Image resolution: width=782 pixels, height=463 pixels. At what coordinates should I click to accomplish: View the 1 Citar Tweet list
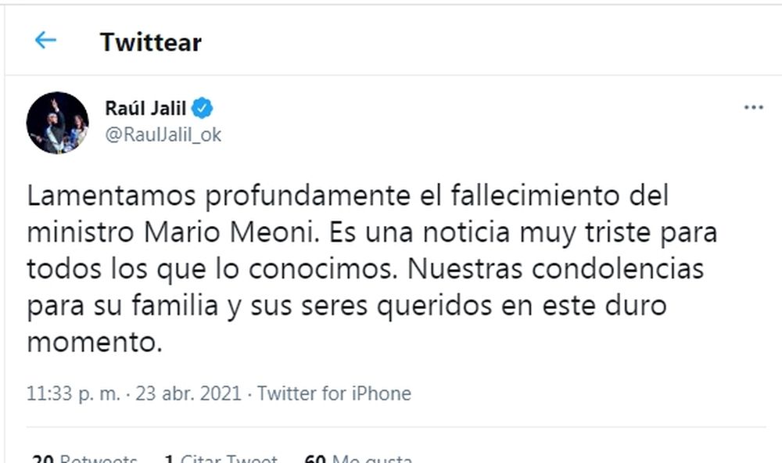pyautogui.click(x=221, y=458)
